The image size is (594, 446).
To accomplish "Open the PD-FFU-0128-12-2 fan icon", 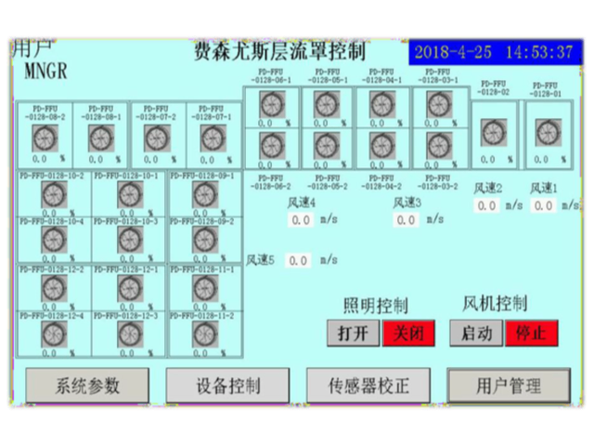I will pyautogui.click(x=54, y=288).
